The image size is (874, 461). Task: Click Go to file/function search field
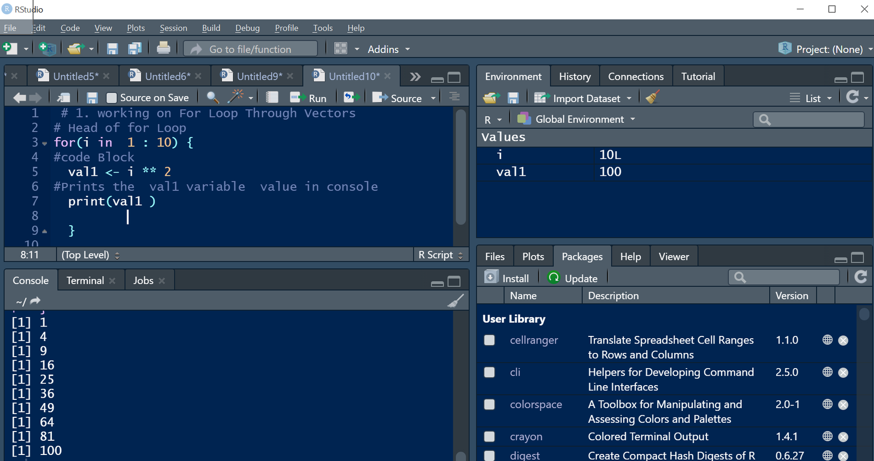pyautogui.click(x=250, y=49)
